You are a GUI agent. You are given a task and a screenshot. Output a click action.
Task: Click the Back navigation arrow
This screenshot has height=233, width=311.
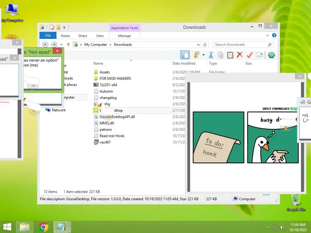point(46,45)
